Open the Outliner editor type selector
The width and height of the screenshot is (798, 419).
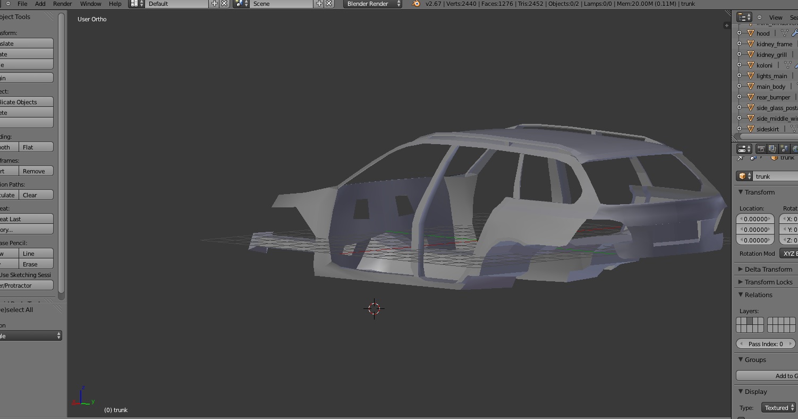coord(744,17)
